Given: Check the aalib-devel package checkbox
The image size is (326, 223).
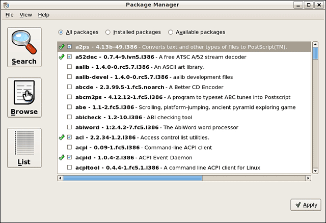Looking at the screenshot, I should [69, 77].
